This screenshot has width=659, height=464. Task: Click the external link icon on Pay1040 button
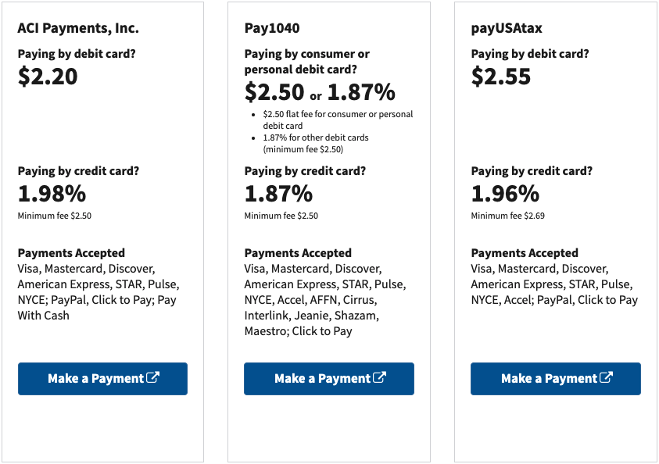(x=380, y=378)
